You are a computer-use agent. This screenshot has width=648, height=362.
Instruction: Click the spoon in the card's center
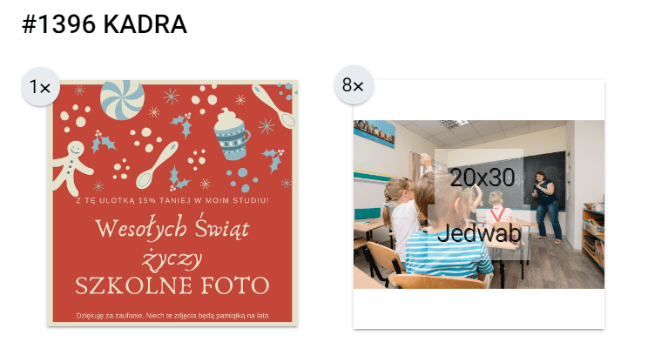click(157, 165)
